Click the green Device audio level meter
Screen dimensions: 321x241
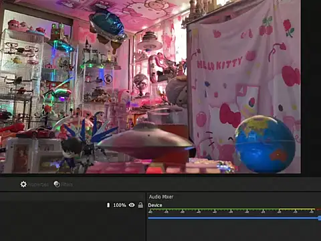tap(213, 210)
